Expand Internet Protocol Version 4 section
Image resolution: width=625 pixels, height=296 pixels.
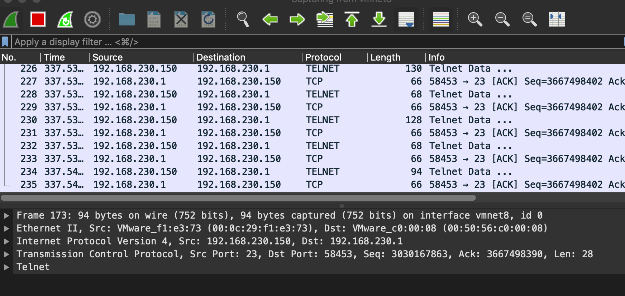6,241
